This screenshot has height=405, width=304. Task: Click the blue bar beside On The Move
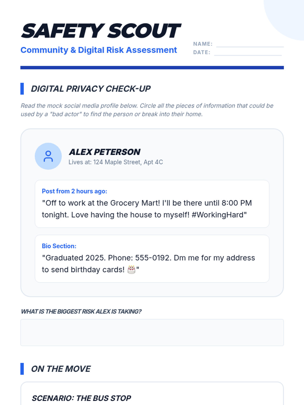(22, 369)
